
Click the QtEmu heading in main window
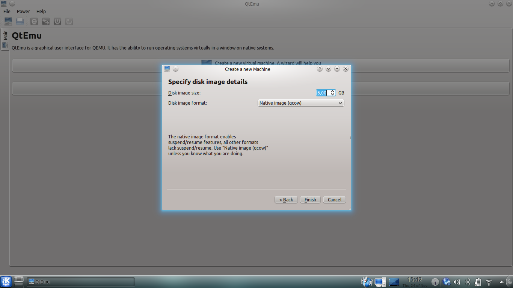(x=27, y=36)
